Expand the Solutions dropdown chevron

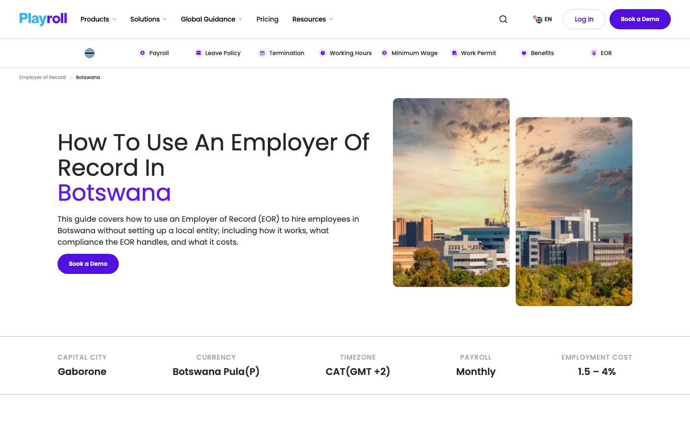[x=164, y=19]
